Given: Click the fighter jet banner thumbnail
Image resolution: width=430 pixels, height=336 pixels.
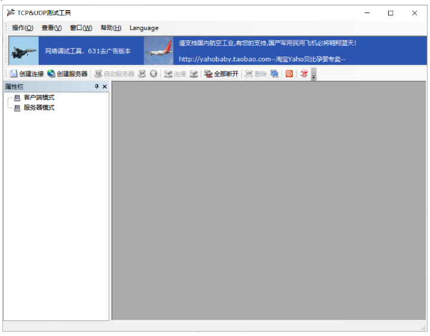Looking at the screenshot, I should click(24, 51).
